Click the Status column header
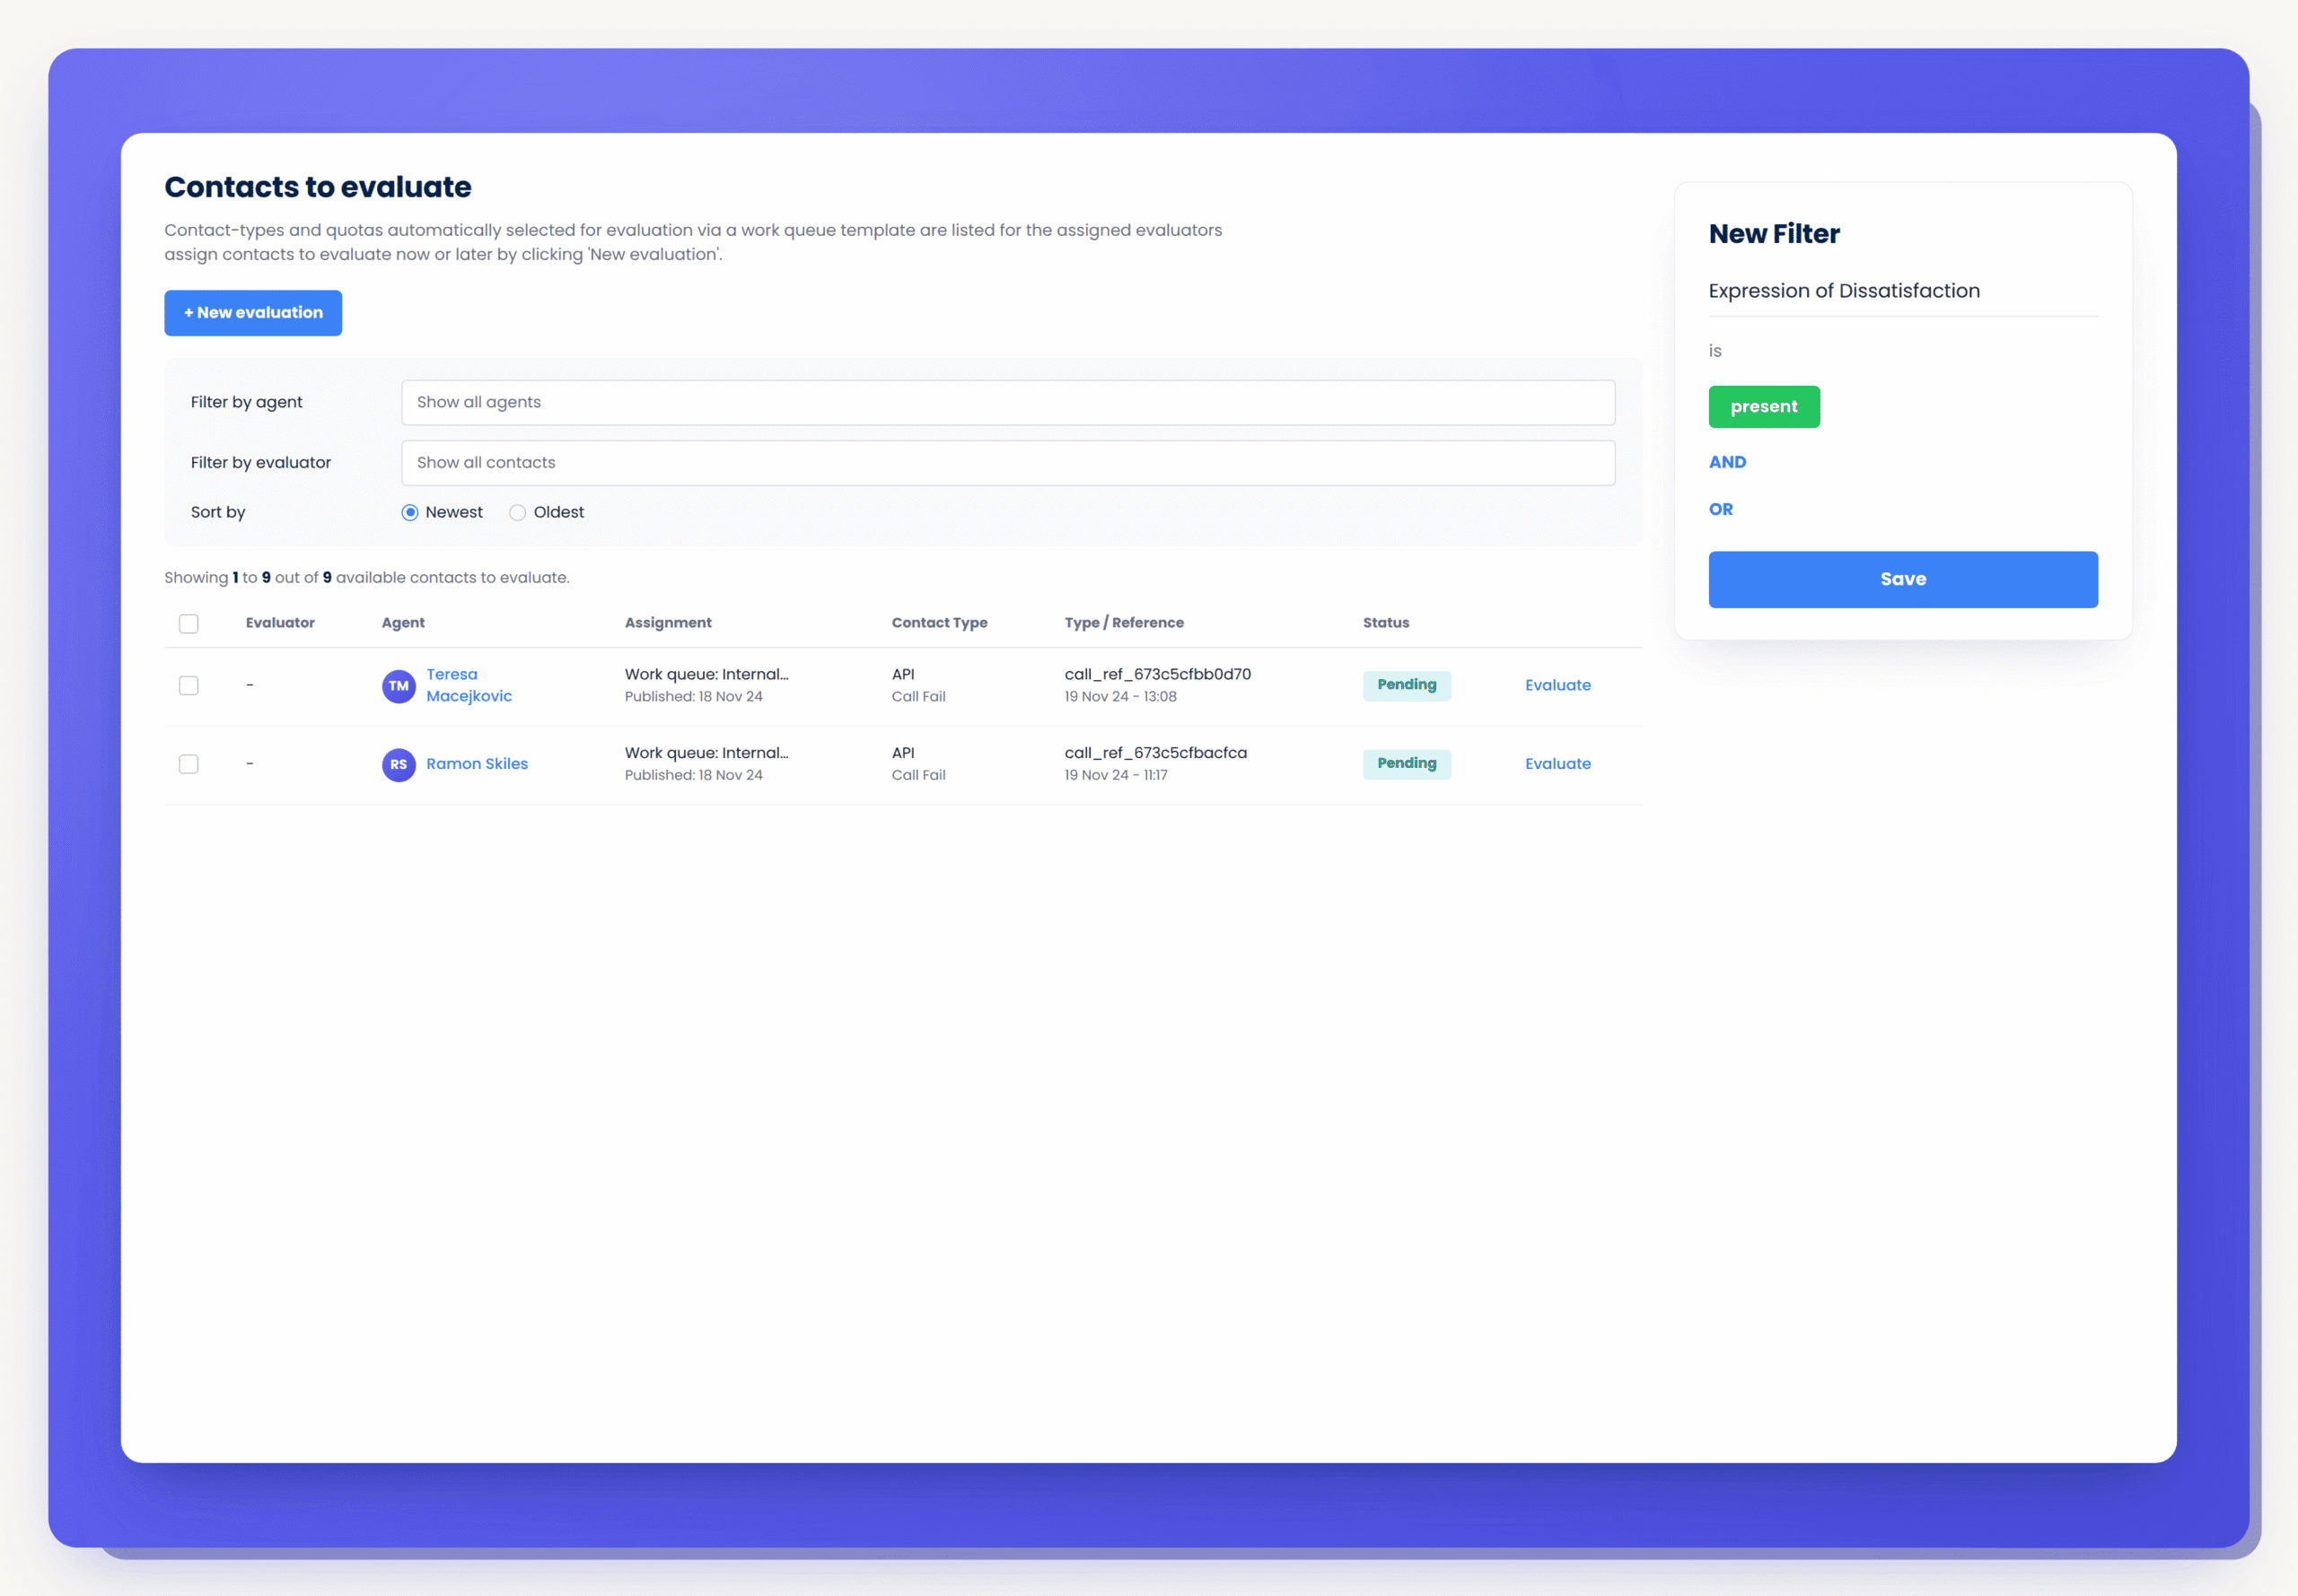 pos(1386,622)
